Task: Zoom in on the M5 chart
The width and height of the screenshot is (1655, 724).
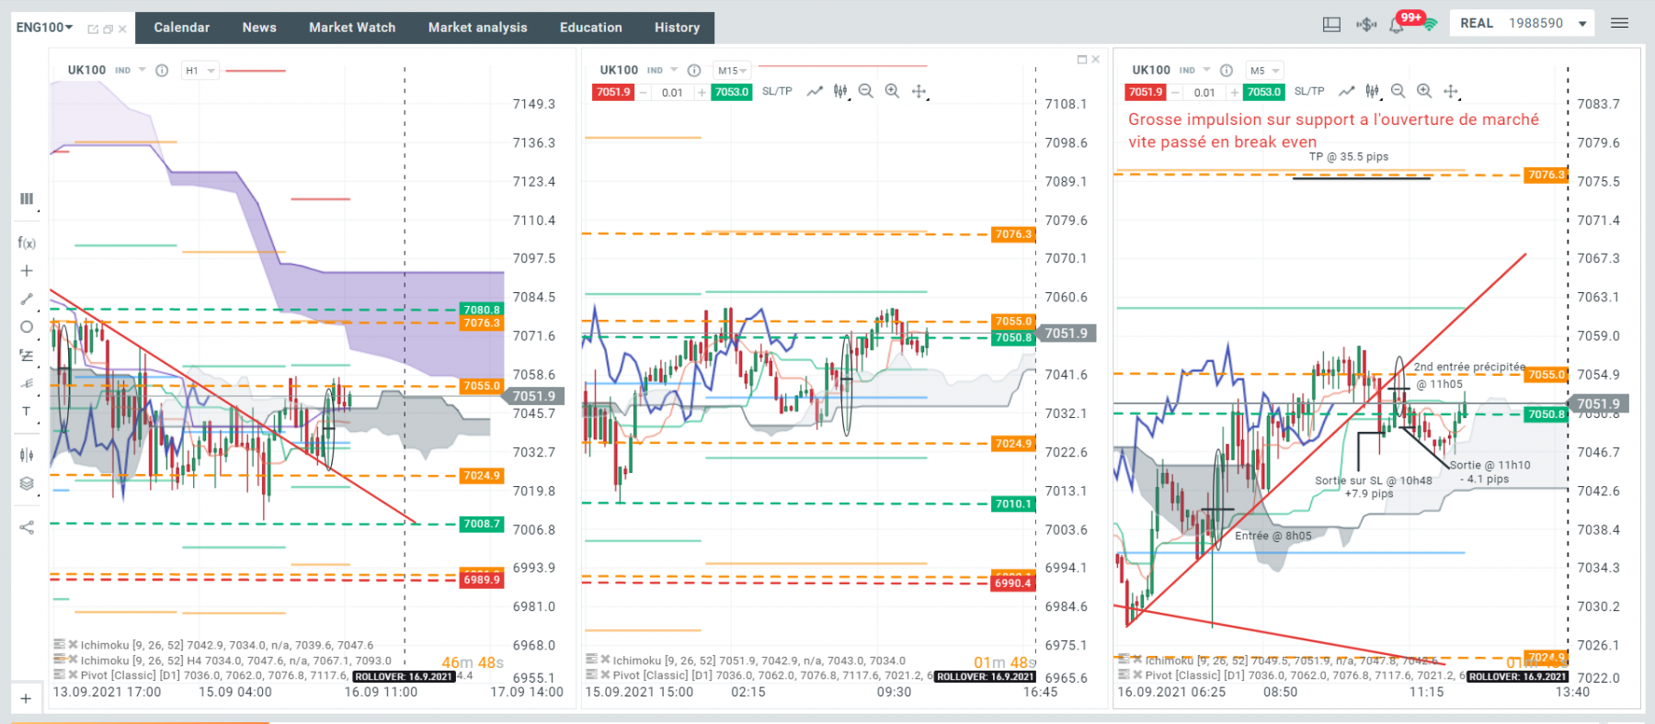Action: point(1424,91)
